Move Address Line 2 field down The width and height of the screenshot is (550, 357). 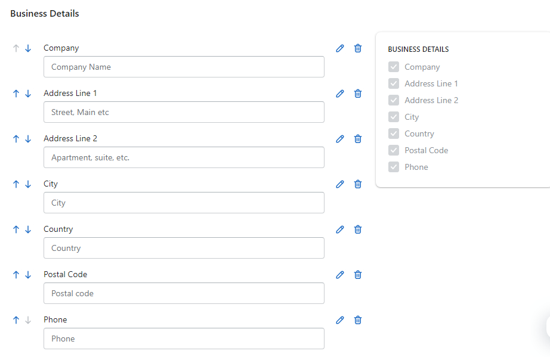(x=28, y=139)
